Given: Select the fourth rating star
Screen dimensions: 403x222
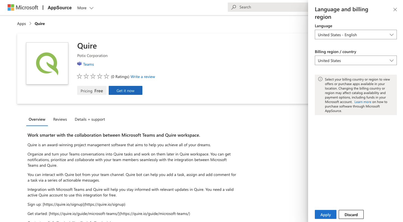Looking at the screenshot, I should coord(100,76).
